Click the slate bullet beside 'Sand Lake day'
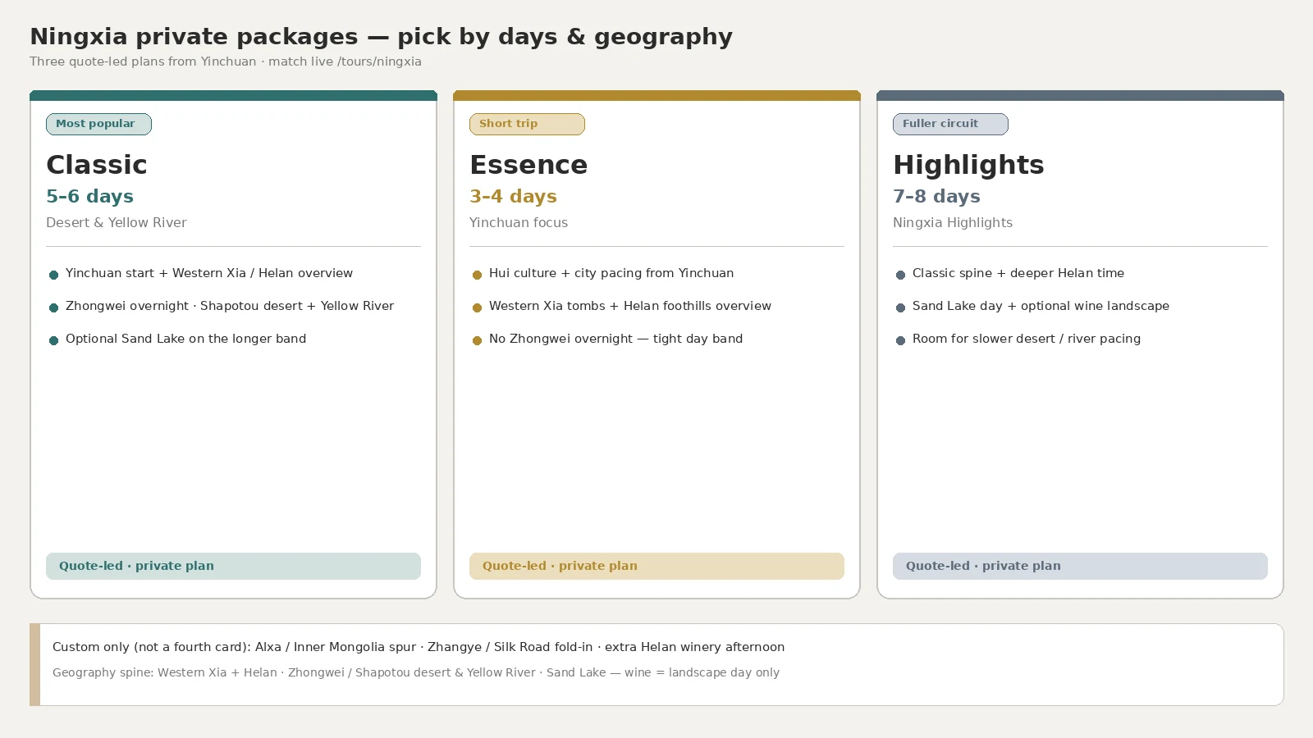This screenshot has height=738, width=1313. coord(900,307)
